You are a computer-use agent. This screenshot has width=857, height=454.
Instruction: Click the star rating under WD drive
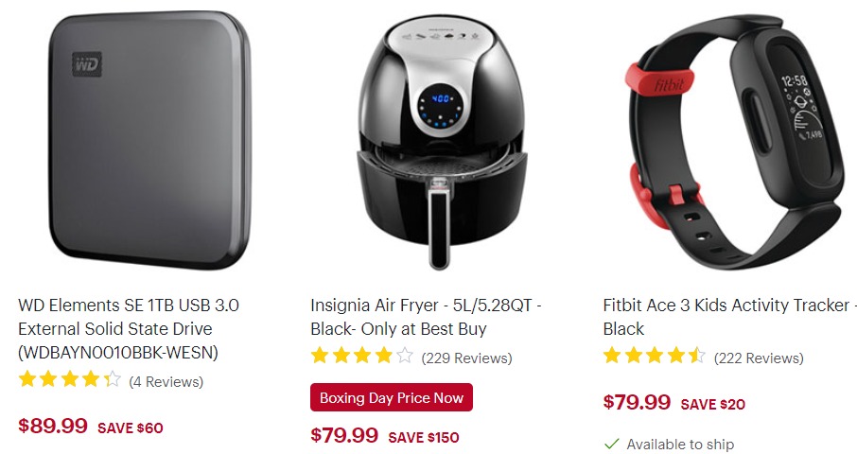coord(69,379)
